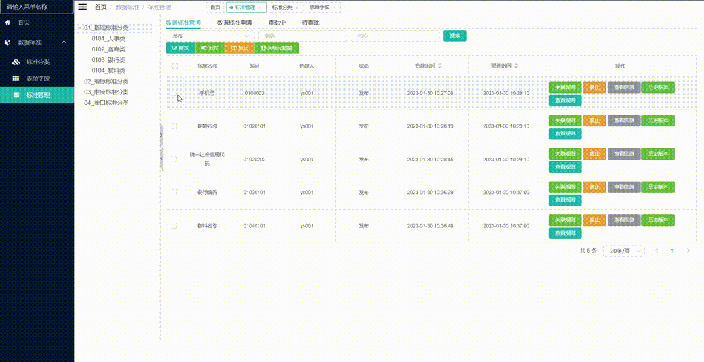Switch to the 数据标准申请 tab
Screen dimensions: 704x362
pos(234,22)
